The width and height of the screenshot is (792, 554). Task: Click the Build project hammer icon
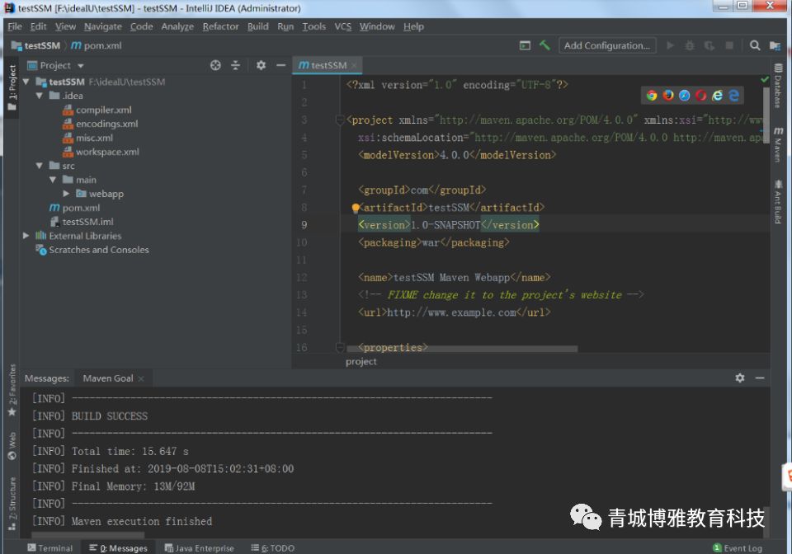[x=544, y=45]
